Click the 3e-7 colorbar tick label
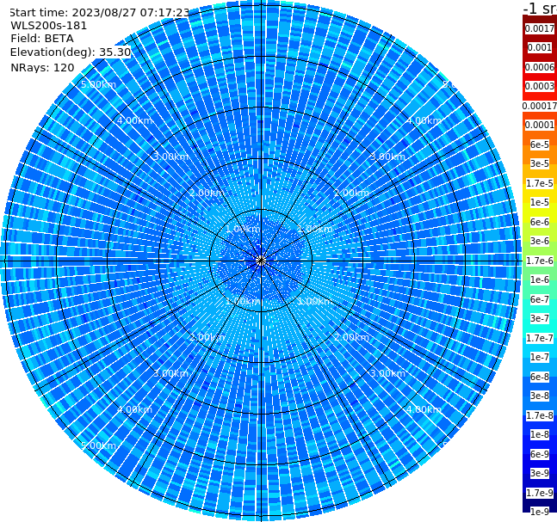This screenshot has height=522, width=557. [540, 318]
